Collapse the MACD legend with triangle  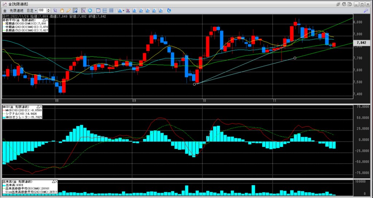click(x=38, y=107)
